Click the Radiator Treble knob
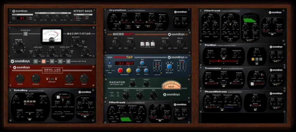296x132 pixels. [146, 83]
